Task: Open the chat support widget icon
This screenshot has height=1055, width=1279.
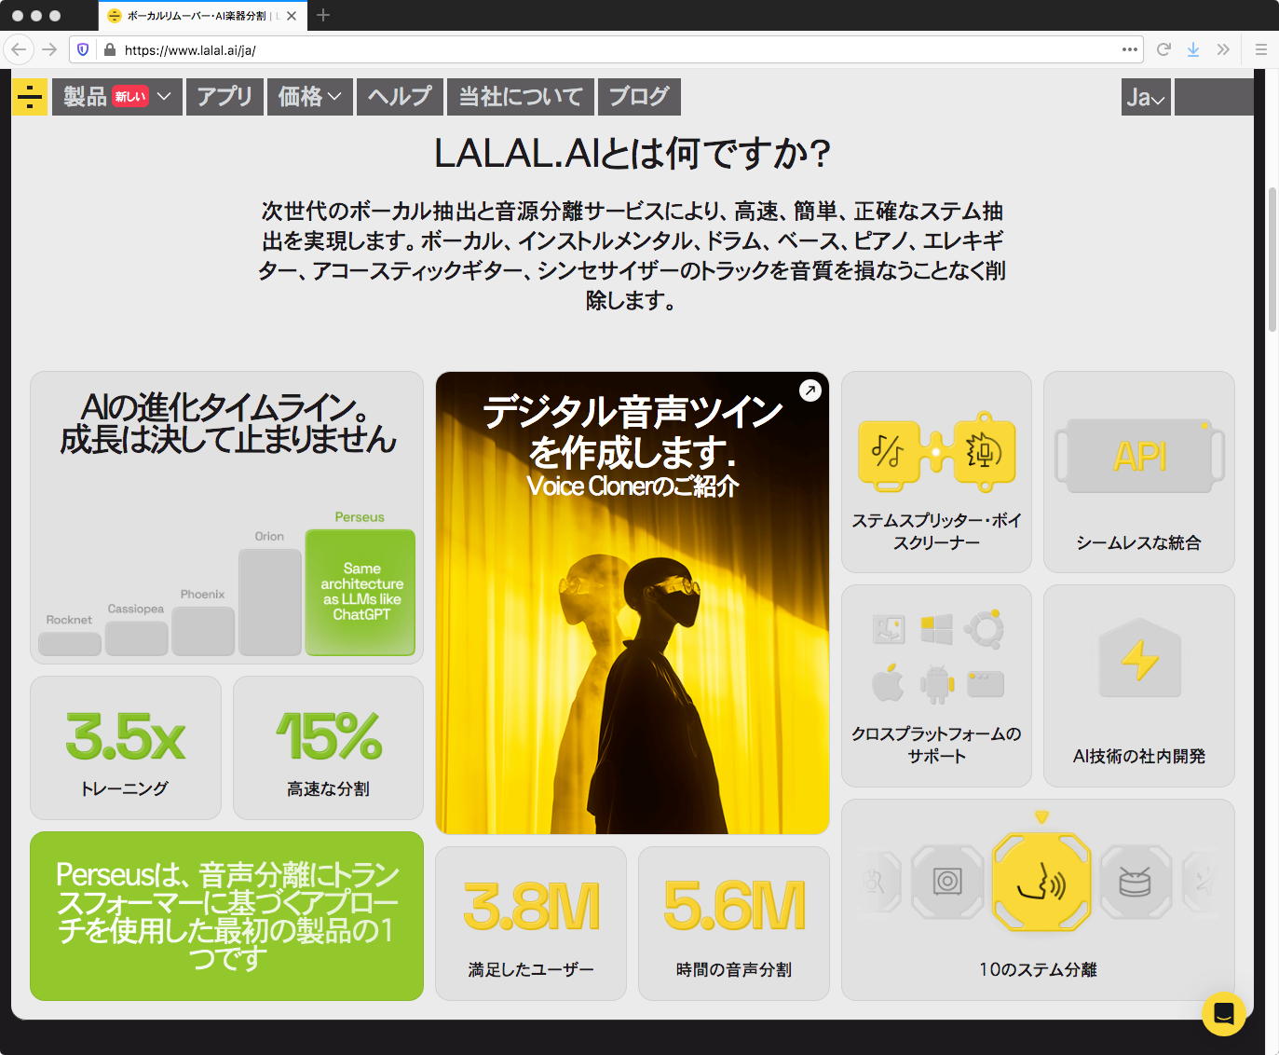Action: pos(1223,1013)
